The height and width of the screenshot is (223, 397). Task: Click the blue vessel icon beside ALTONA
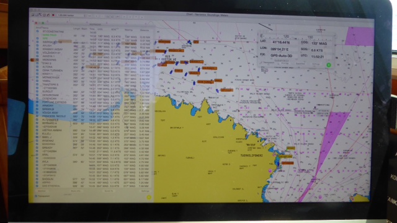coord(37,67)
